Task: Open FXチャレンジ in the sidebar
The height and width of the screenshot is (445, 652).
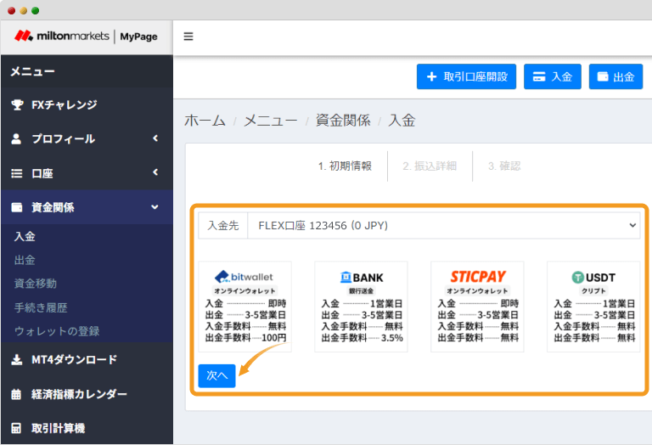Action: click(x=87, y=104)
